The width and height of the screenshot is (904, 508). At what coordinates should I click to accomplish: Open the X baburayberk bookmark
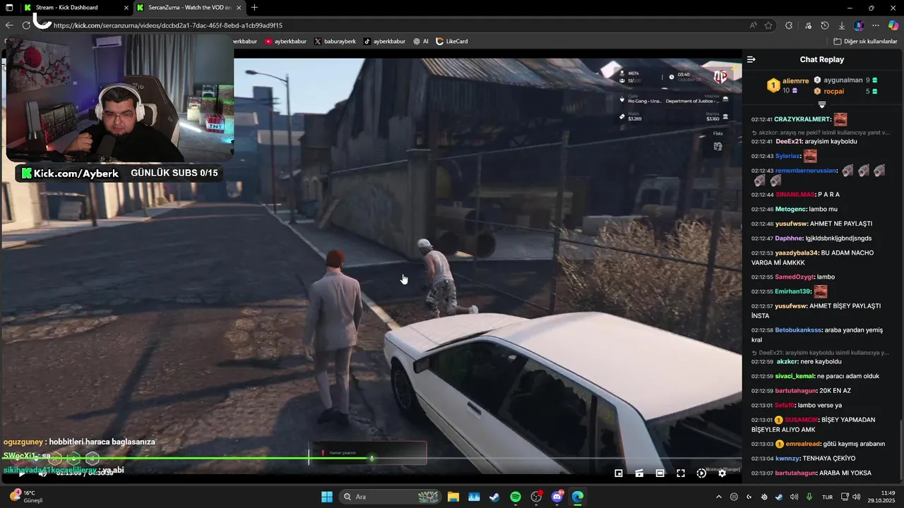click(335, 42)
